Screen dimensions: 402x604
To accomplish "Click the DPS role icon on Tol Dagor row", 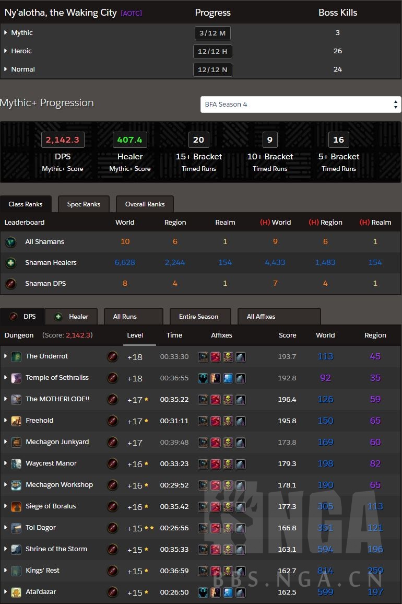I will [x=112, y=528].
